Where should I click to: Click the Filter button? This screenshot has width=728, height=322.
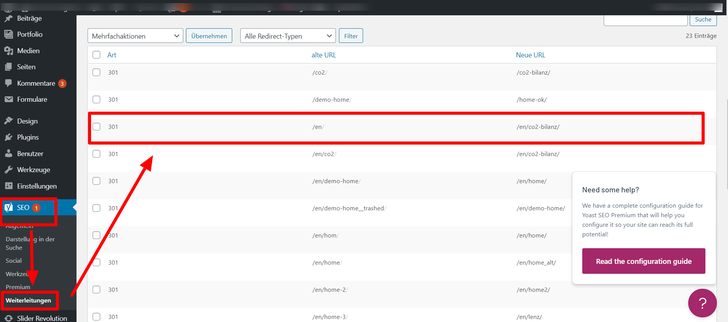point(351,36)
